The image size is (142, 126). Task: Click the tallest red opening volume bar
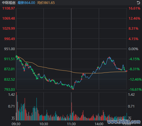coord(17,106)
